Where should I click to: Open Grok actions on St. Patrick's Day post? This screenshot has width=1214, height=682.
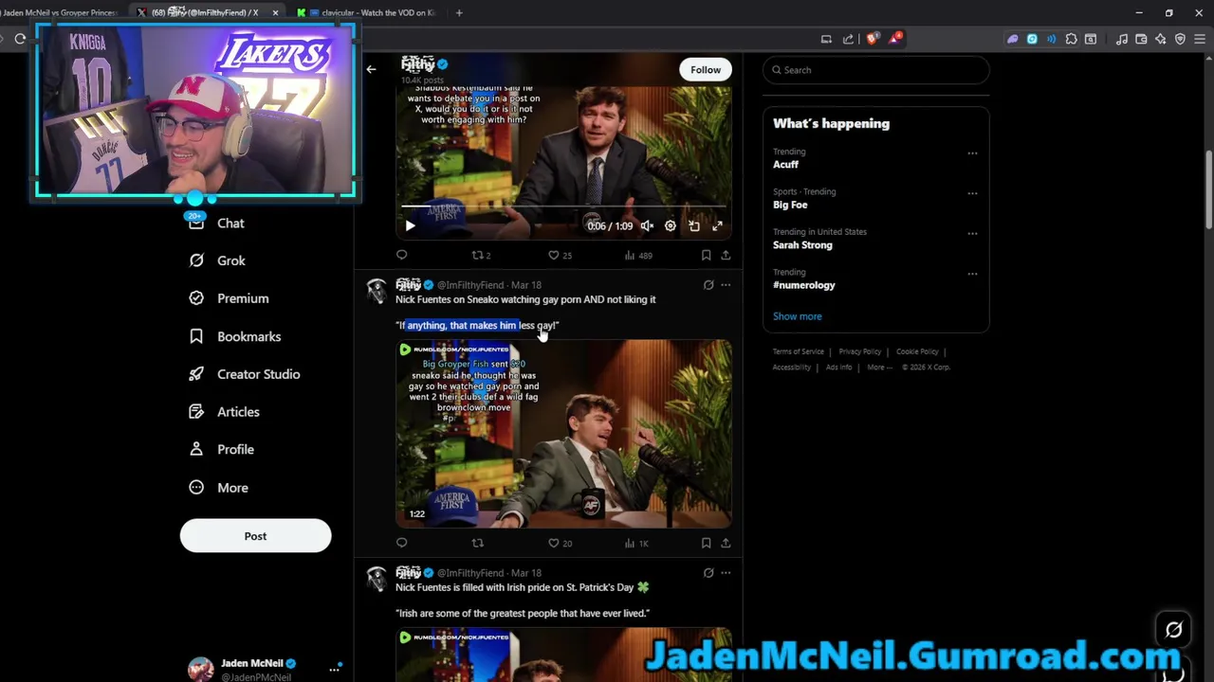click(708, 573)
